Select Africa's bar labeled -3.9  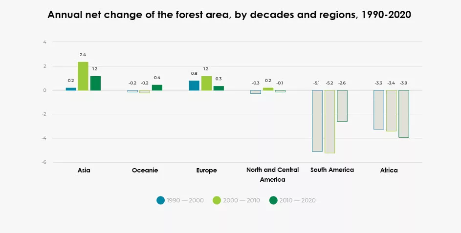[x=403, y=114]
